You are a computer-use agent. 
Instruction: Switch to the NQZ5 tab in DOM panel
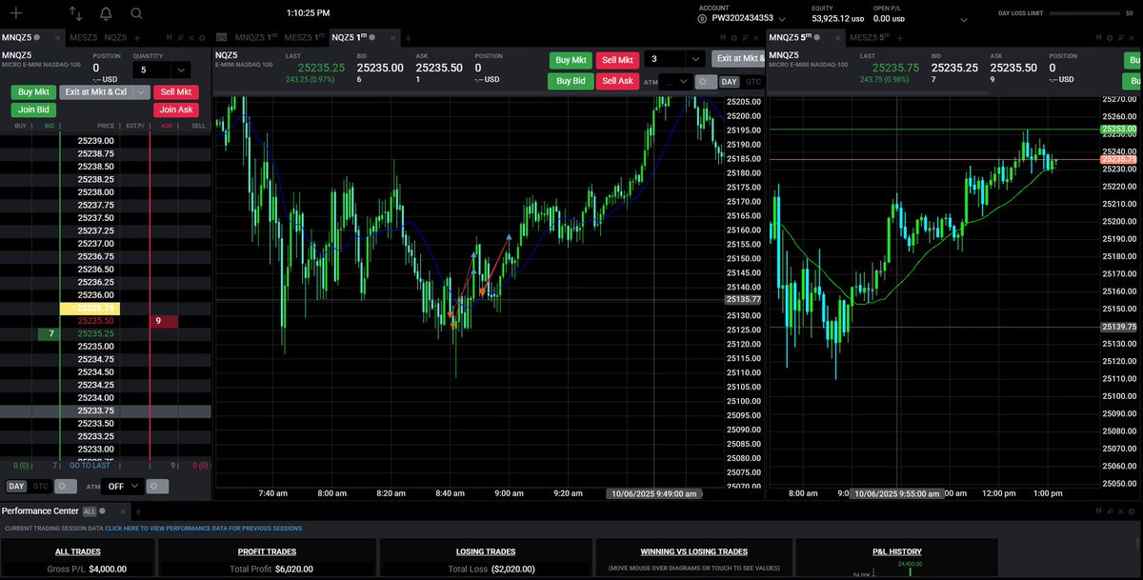tap(115, 37)
